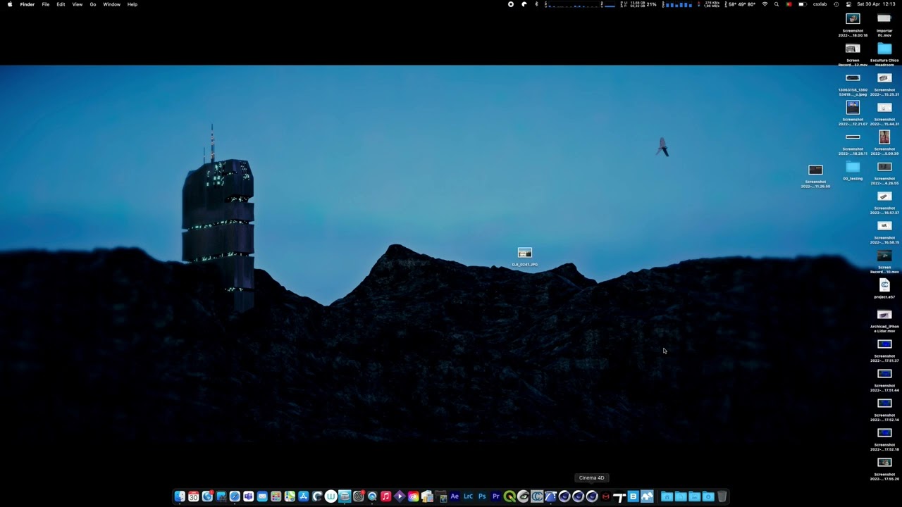902x507 pixels.
Task: Click Spotlight search in the menu bar
Action: tap(777, 4)
